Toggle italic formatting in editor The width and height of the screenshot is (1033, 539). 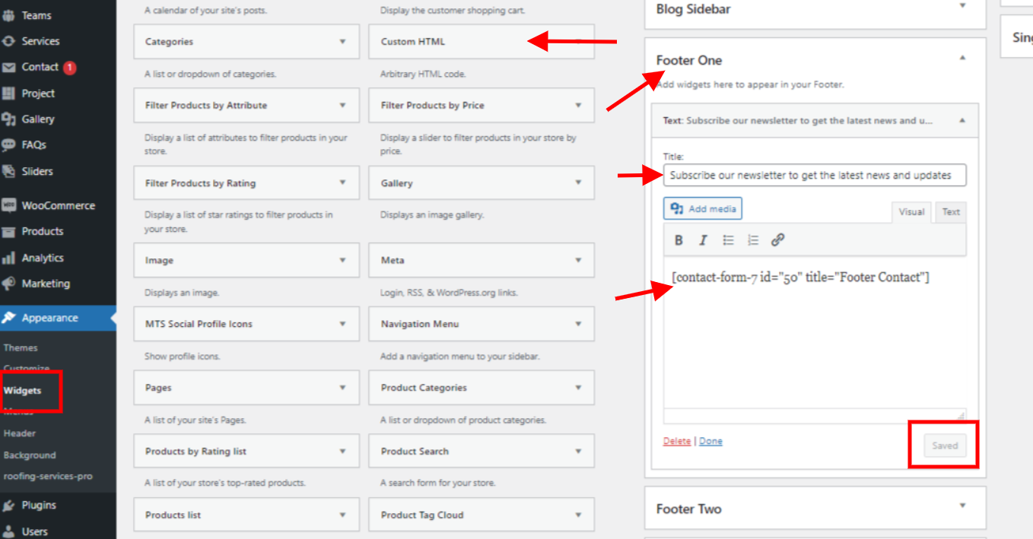pos(703,240)
